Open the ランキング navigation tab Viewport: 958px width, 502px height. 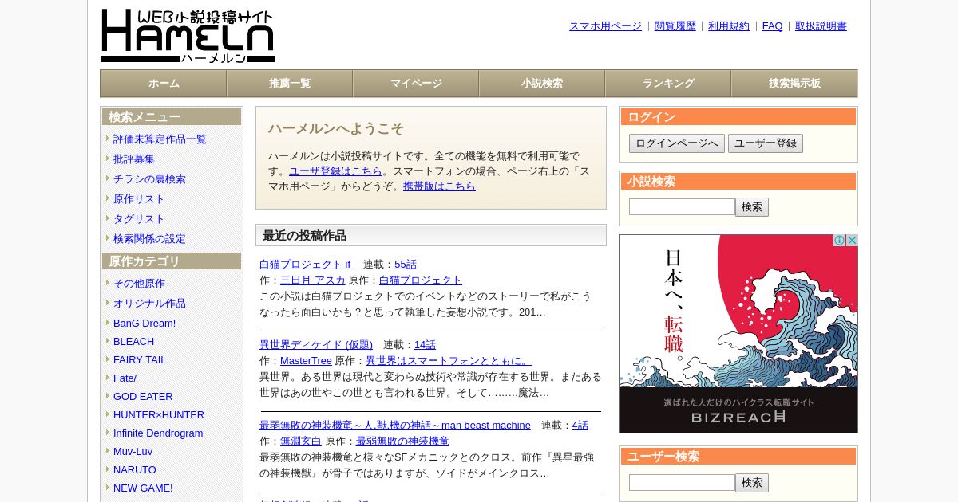pyautogui.click(x=668, y=84)
